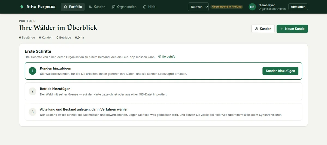Click the Silva Perpetua brand name
Screen dimensions: 327x145
point(41,7)
